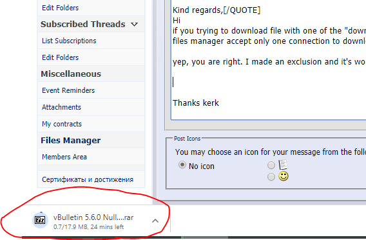Go to Event Reminders
This screenshot has height=240, width=366.
tap(68, 90)
